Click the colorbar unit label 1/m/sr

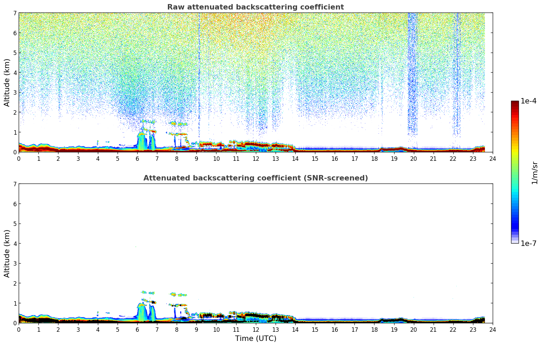535,173
